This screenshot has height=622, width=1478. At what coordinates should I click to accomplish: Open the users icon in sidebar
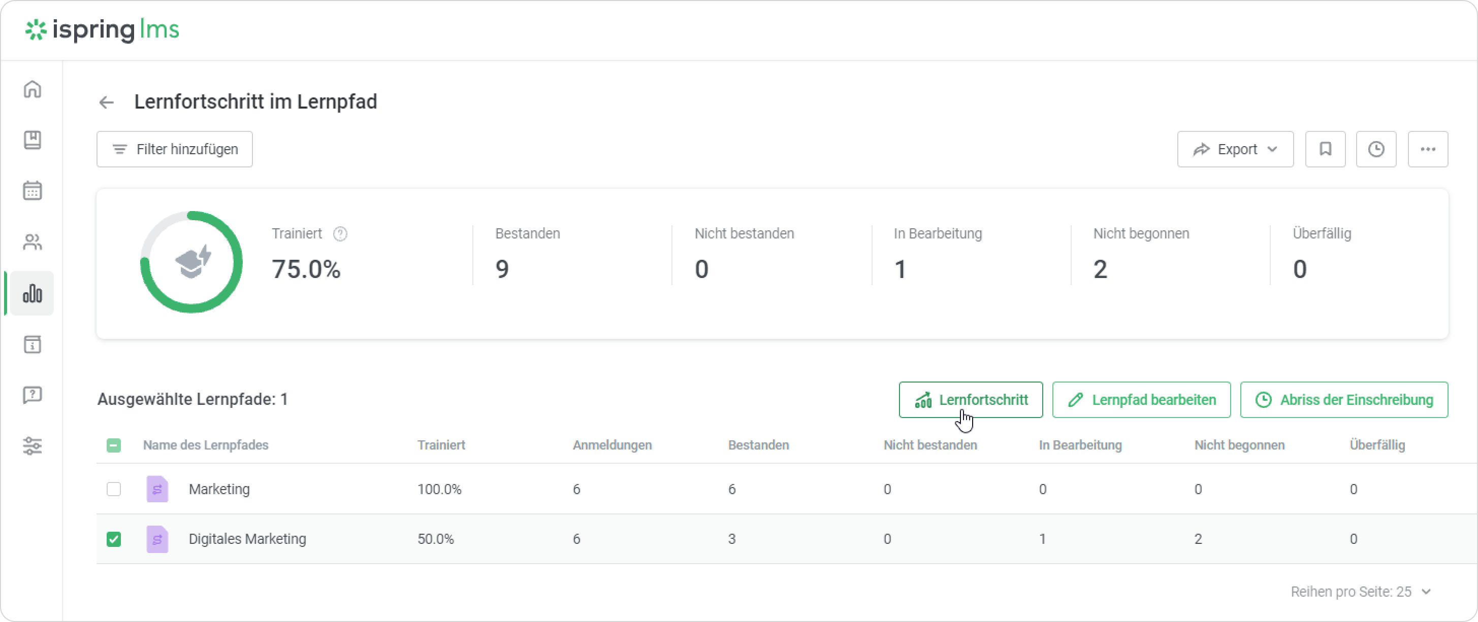32,243
